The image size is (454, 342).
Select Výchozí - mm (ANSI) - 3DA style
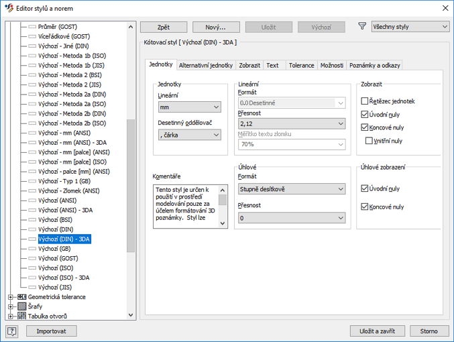pos(72,142)
